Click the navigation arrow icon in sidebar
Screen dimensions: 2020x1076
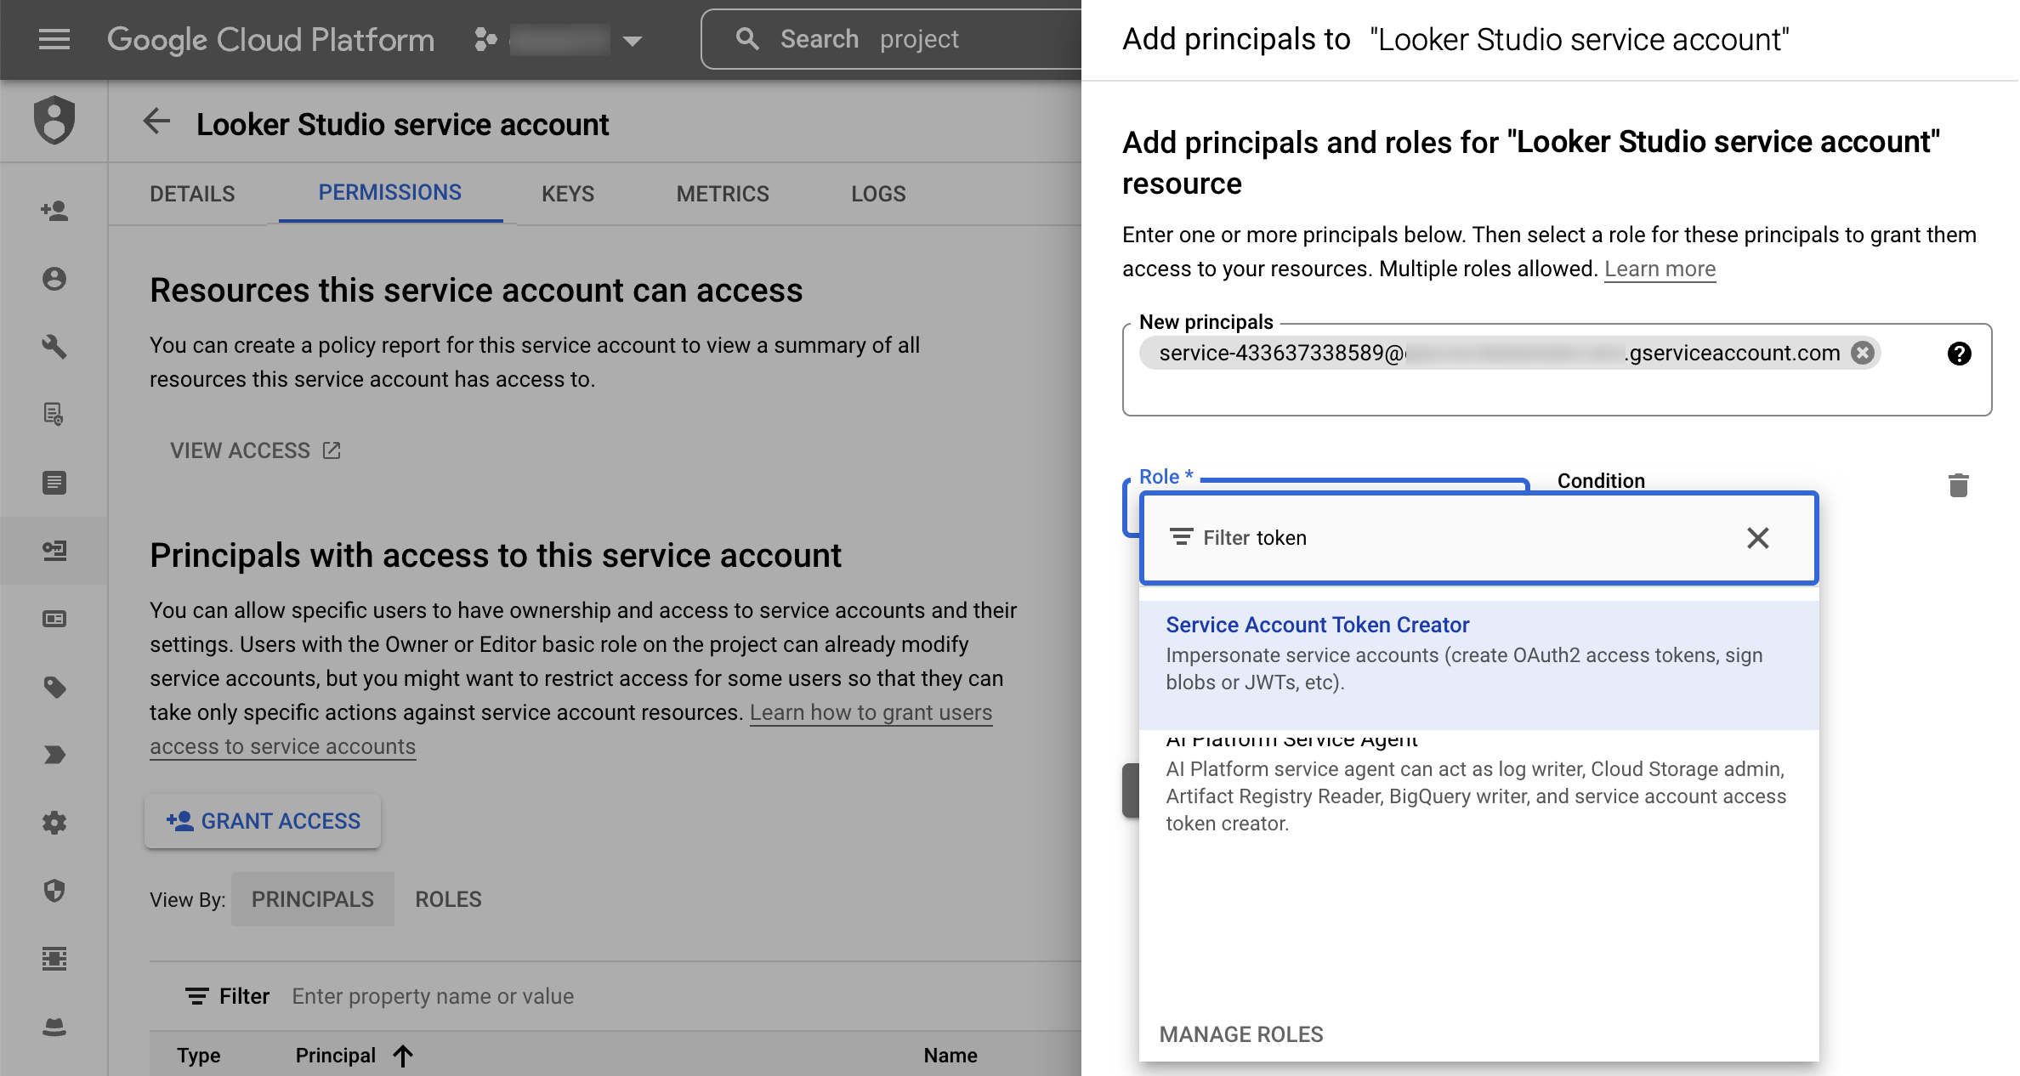[54, 756]
